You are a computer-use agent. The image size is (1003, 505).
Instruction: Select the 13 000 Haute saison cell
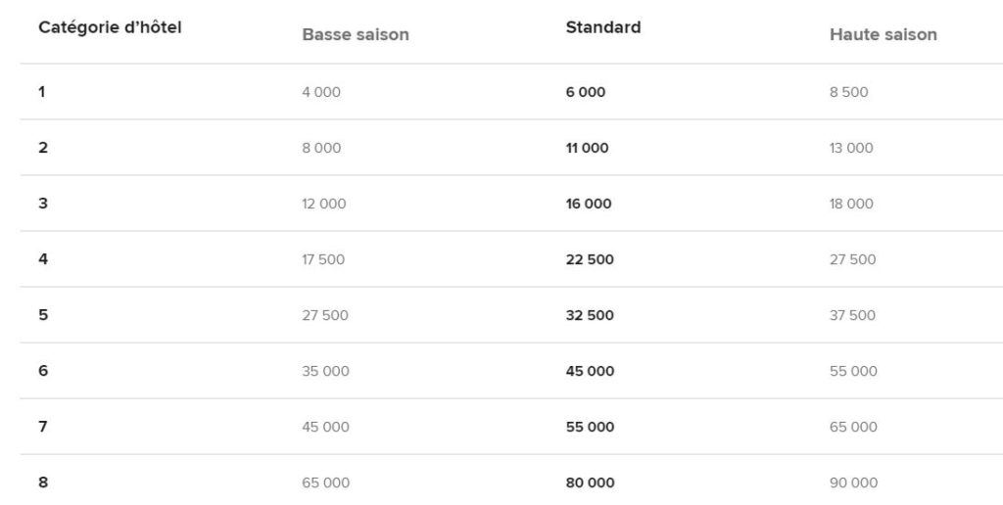pos(851,148)
